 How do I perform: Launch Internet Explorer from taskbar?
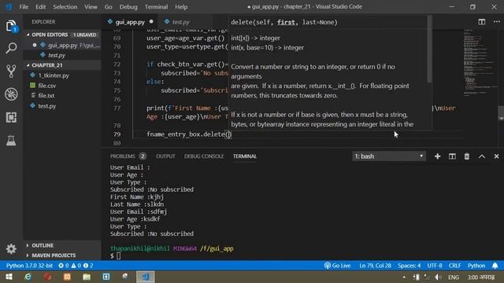pyautogui.click(x=28, y=277)
